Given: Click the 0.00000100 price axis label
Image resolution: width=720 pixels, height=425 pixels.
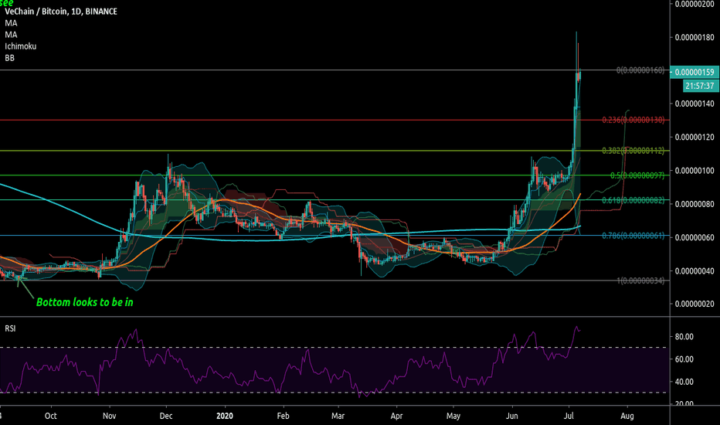Looking at the screenshot, I should coord(695,171).
